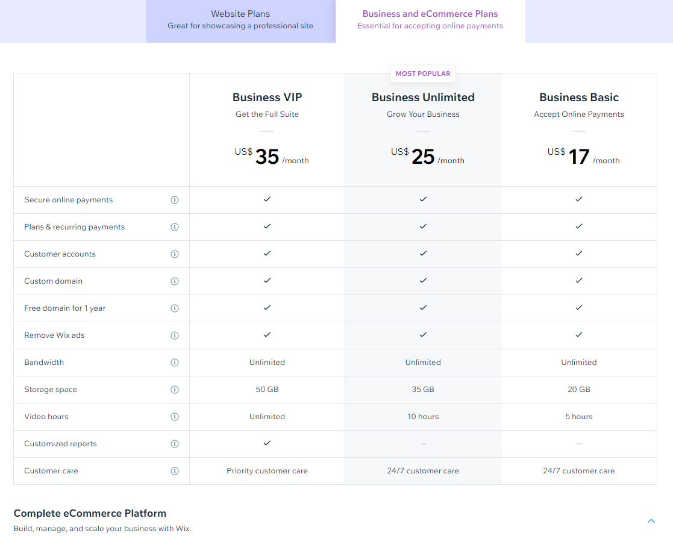Show Video hours info tooltip icon
673x536 pixels.
175,417
